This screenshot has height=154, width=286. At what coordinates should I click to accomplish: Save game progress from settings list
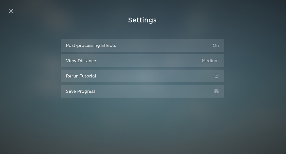click(x=142, y=91)
